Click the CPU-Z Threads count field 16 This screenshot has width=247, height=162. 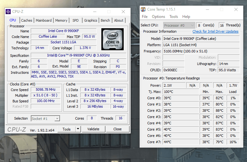pos(121,118)
